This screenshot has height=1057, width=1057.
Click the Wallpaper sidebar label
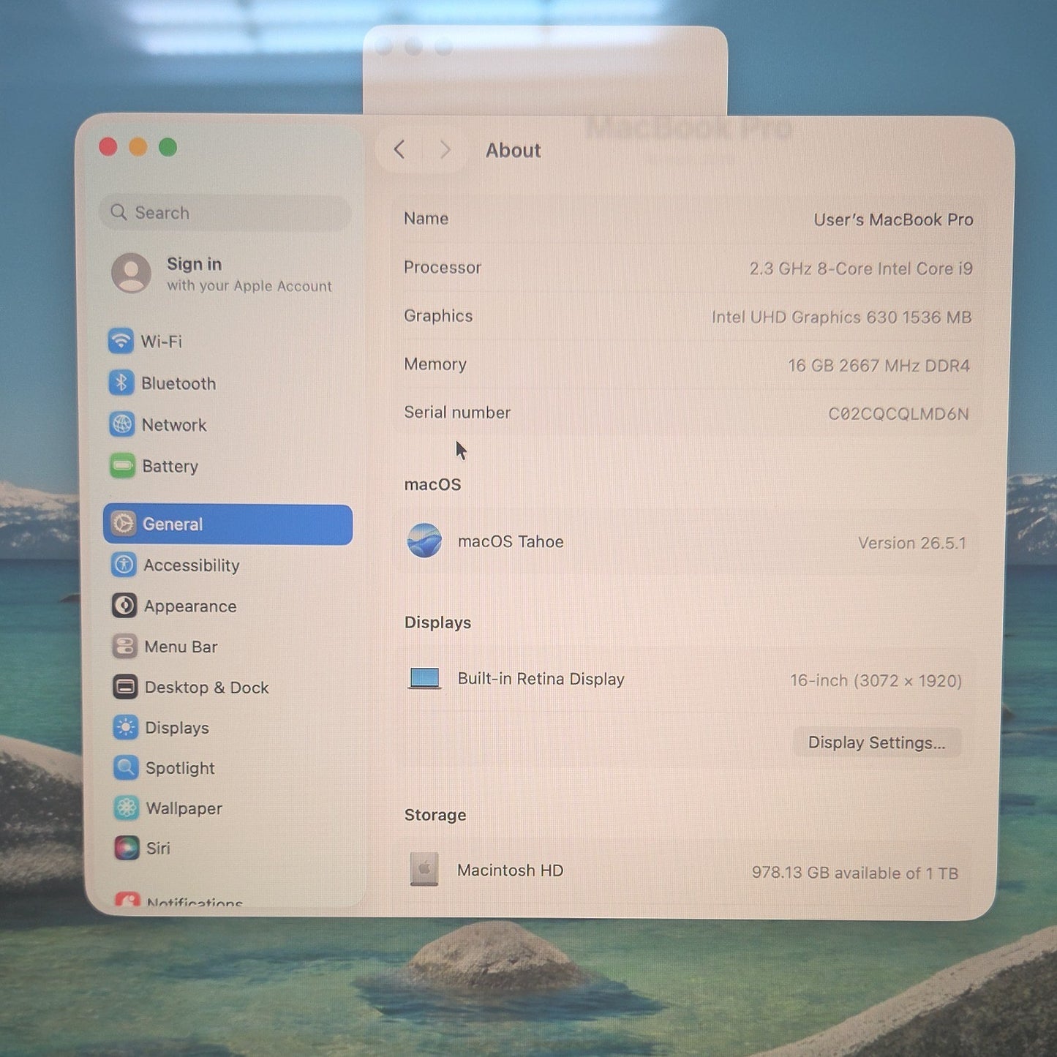(184, 808)
